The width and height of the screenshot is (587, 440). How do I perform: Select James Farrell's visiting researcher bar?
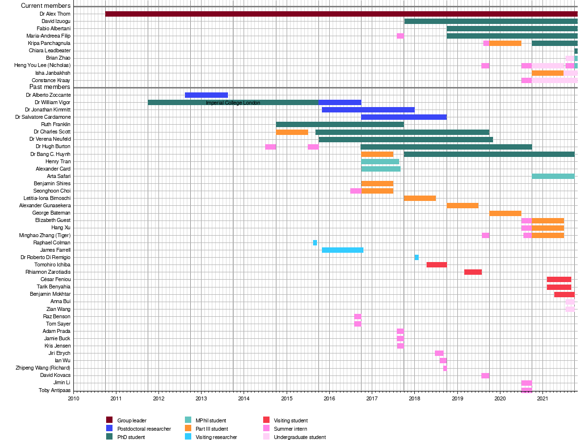point(342,250)
